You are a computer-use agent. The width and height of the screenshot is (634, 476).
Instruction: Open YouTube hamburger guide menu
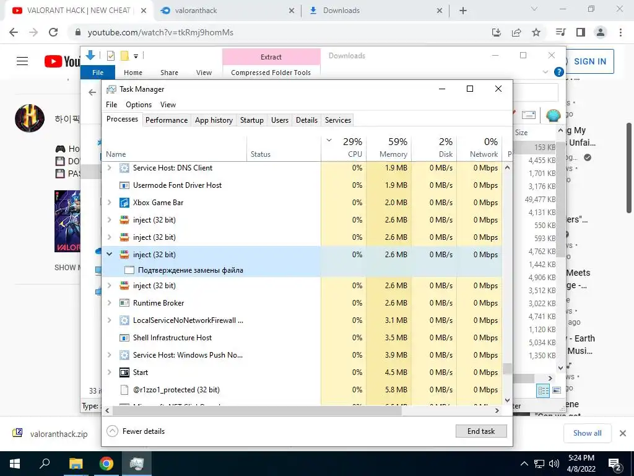click(x=22, y=61)
